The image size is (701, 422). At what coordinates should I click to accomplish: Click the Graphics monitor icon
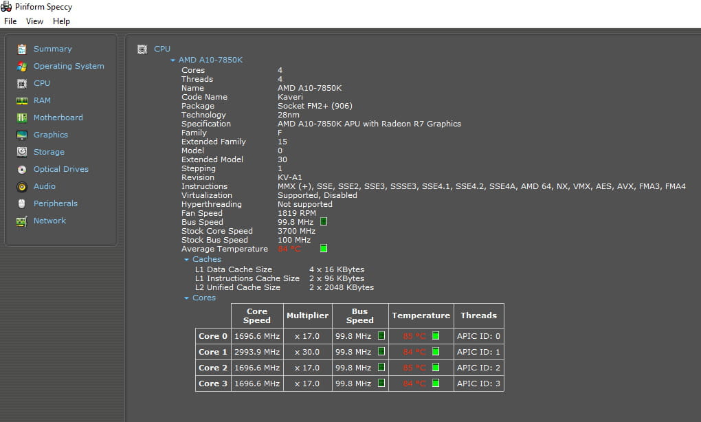(21, 135)
